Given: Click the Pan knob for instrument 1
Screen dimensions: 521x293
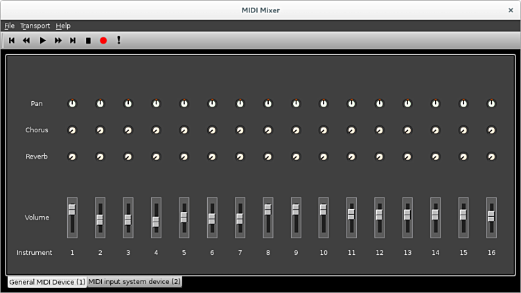Looking at the screenshot, I should (x=72, y=104).
